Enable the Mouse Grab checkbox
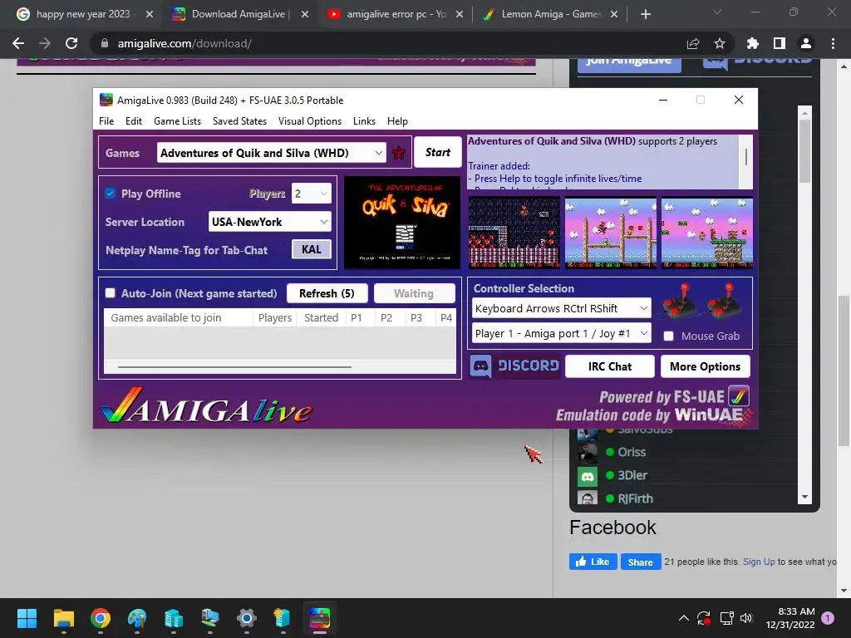 [669, 336]
